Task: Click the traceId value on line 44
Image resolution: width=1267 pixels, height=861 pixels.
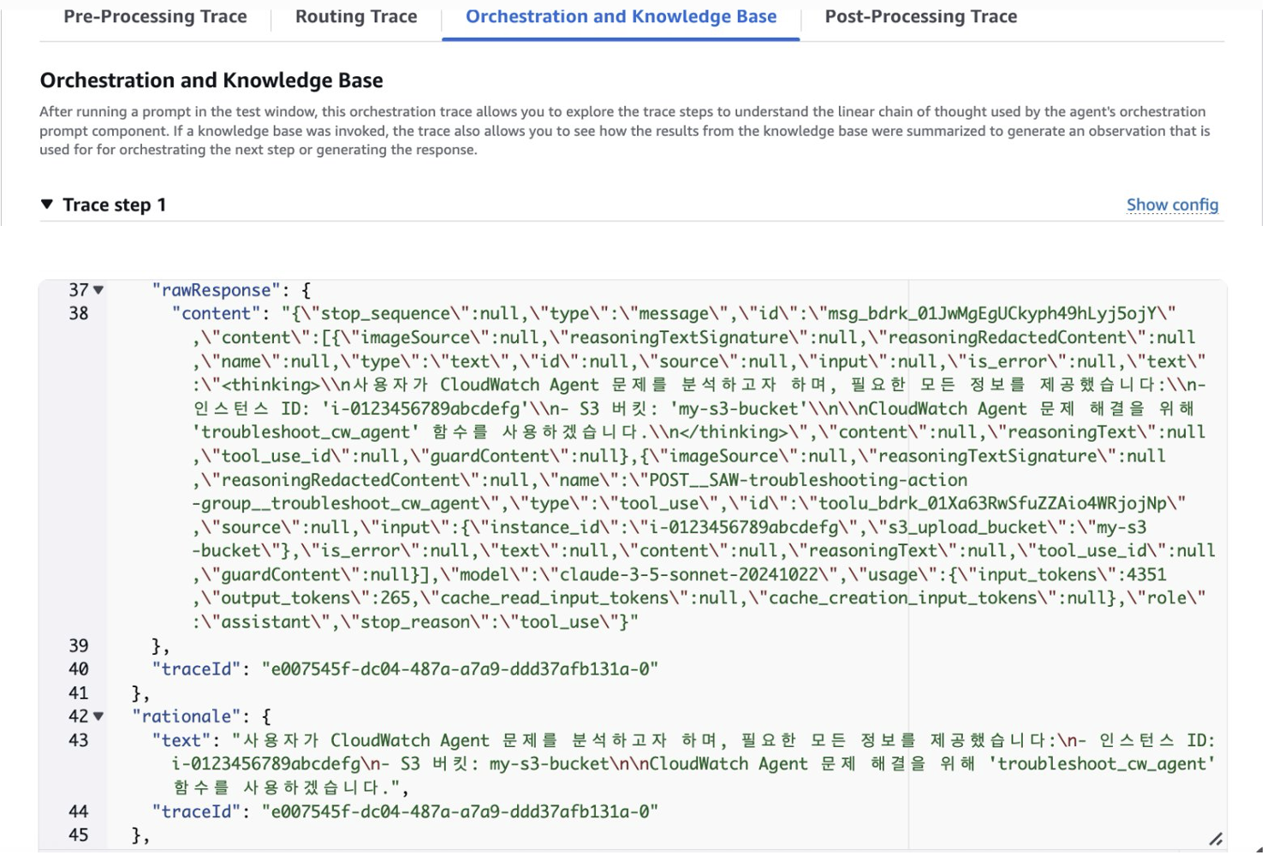Action: coord(460,811)
